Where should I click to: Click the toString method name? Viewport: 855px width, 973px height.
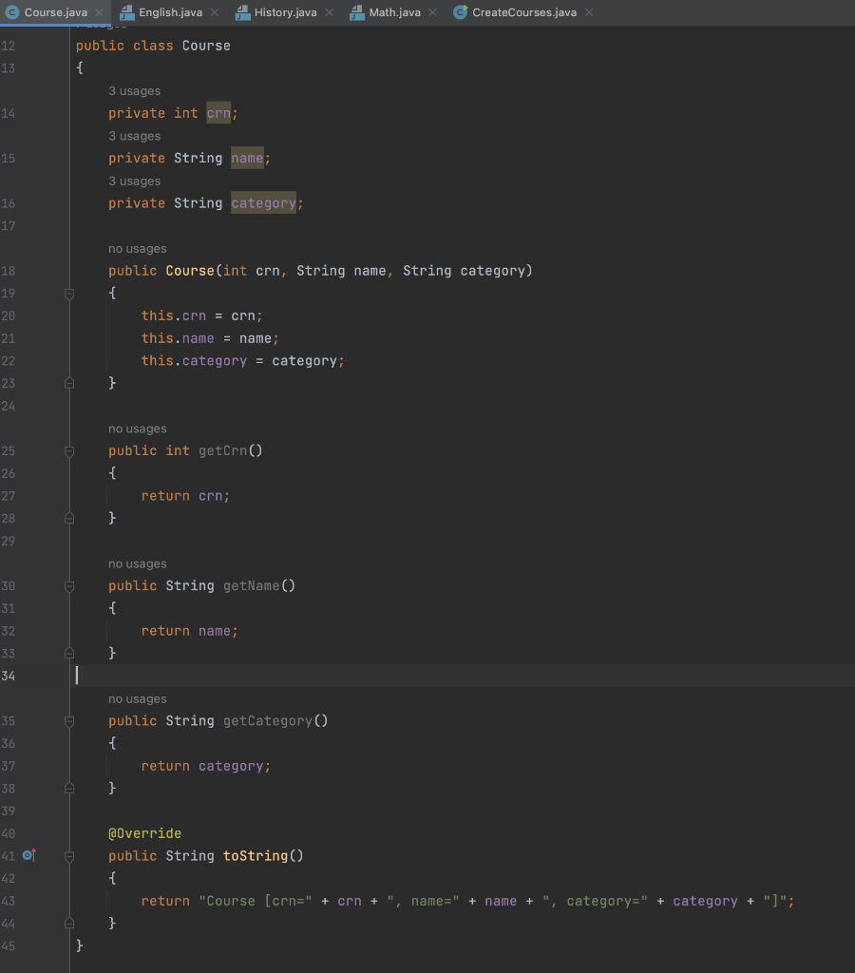point(256,856)
